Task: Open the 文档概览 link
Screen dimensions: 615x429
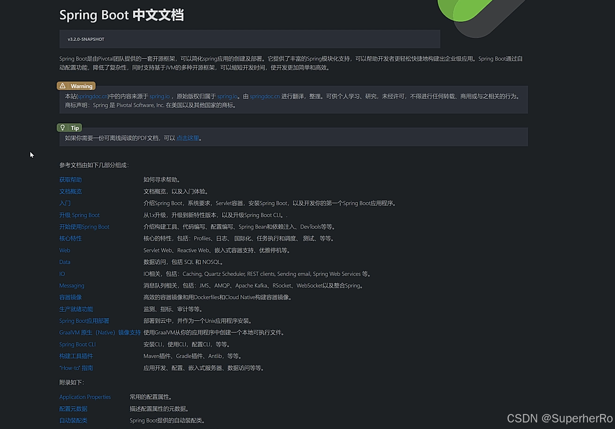Action: (x=71, y=191)
